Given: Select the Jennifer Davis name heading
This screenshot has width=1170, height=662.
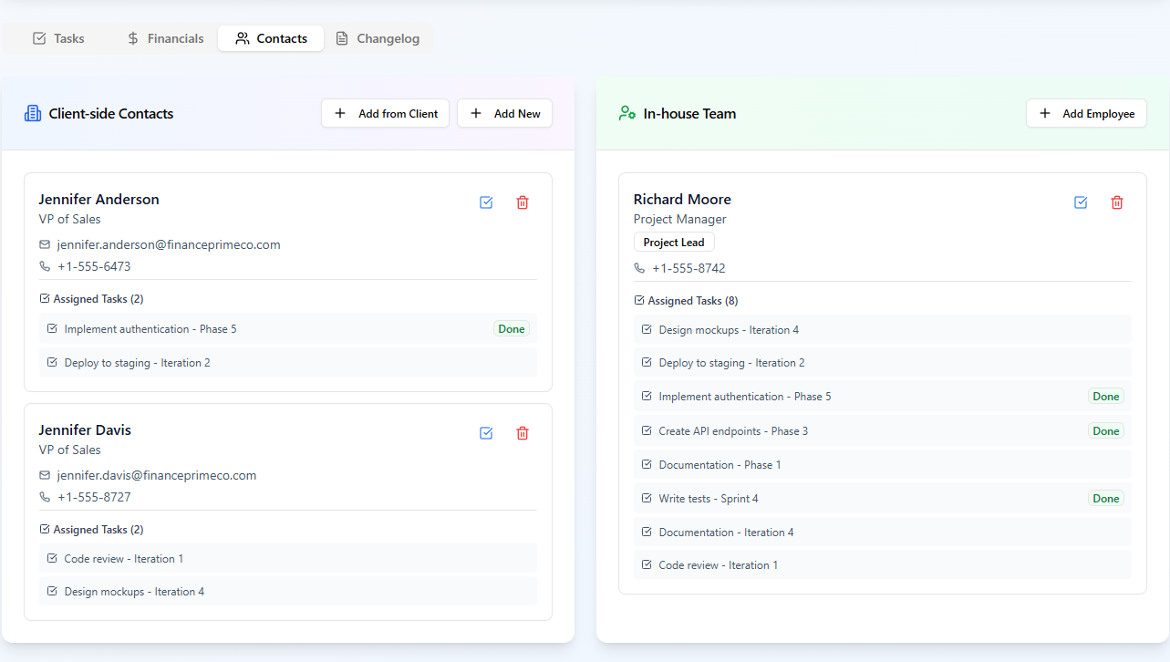Looking at the screenshot, I should point(85,429).
